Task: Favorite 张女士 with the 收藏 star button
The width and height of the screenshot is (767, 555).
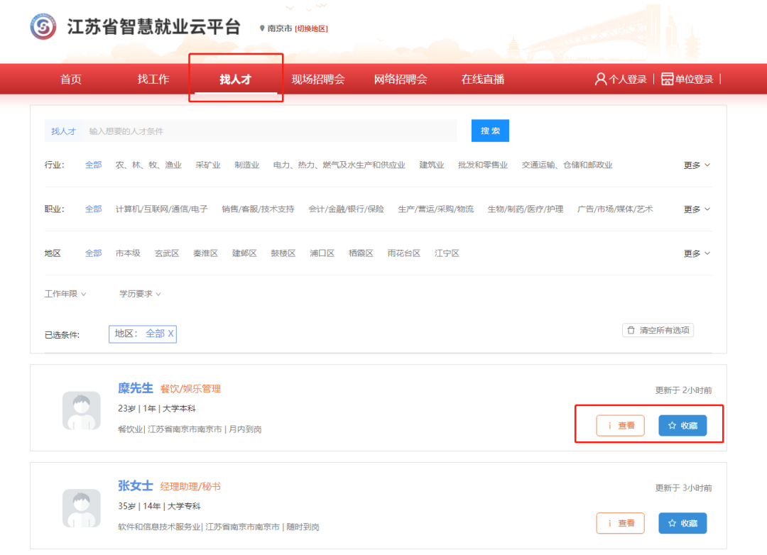Action: pos(682,523)
